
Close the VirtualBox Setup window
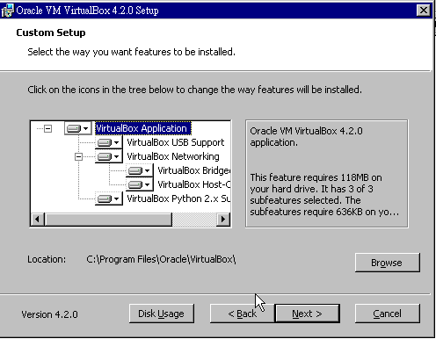[424, 11]
